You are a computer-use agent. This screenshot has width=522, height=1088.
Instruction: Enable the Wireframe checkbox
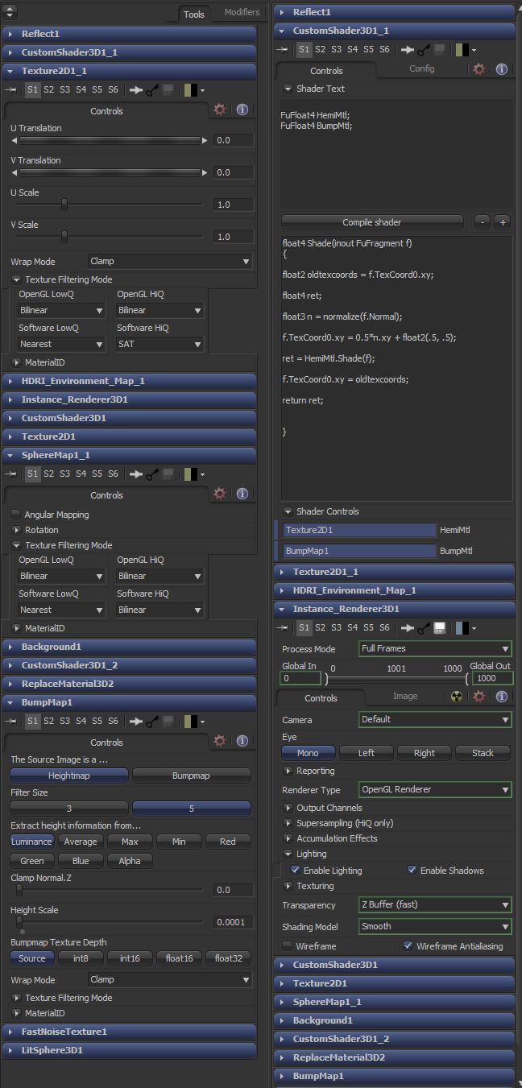[x=288, y=946]
